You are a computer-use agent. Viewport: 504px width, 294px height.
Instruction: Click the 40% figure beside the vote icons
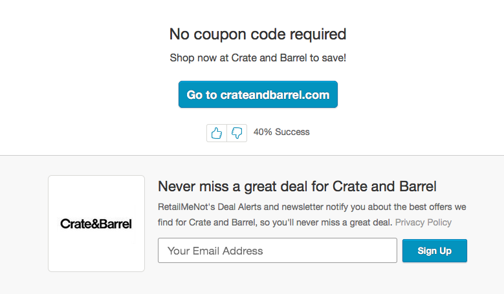pyautogui.click(x=263, y=132)
